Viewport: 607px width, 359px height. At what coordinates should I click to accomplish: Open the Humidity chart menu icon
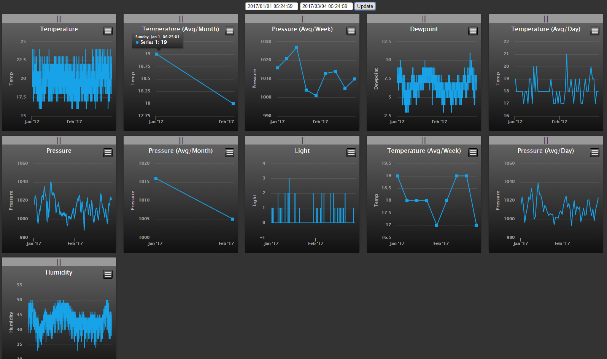pyautogui.click(x=108, y=274)
